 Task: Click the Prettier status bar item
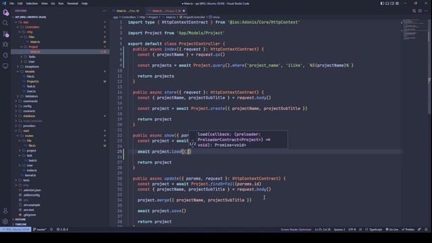click(x=408, y=230)
